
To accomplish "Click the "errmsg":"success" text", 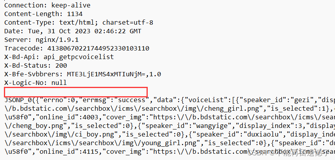I will [x=115, y=100].
